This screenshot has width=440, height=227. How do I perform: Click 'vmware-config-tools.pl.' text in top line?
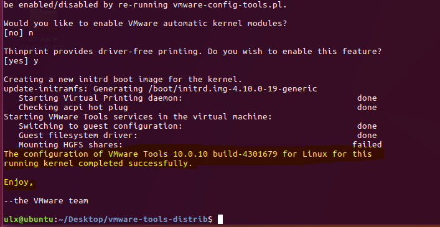click(x=230, y=5)
